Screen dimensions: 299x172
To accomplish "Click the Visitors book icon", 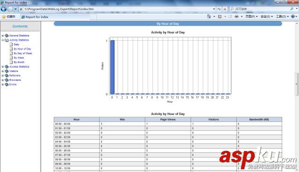I will (x=7, y=71).
